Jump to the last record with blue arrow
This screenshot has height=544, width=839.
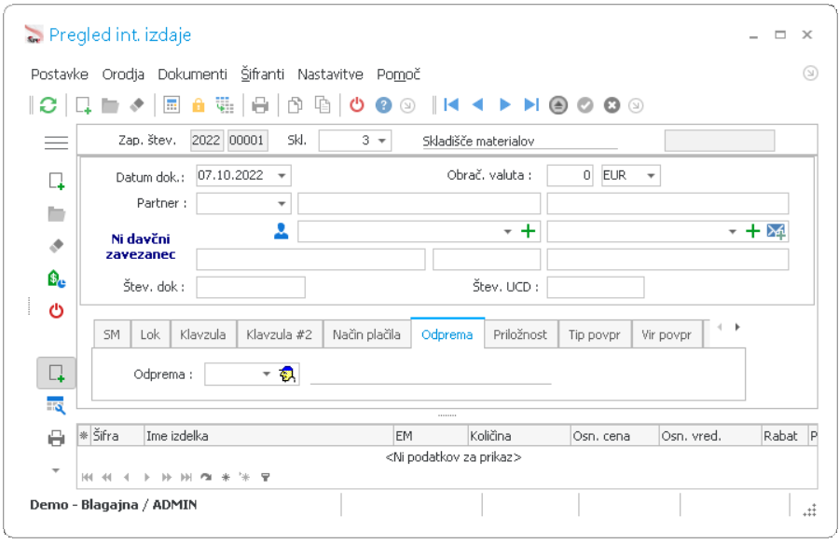point(531,105)
